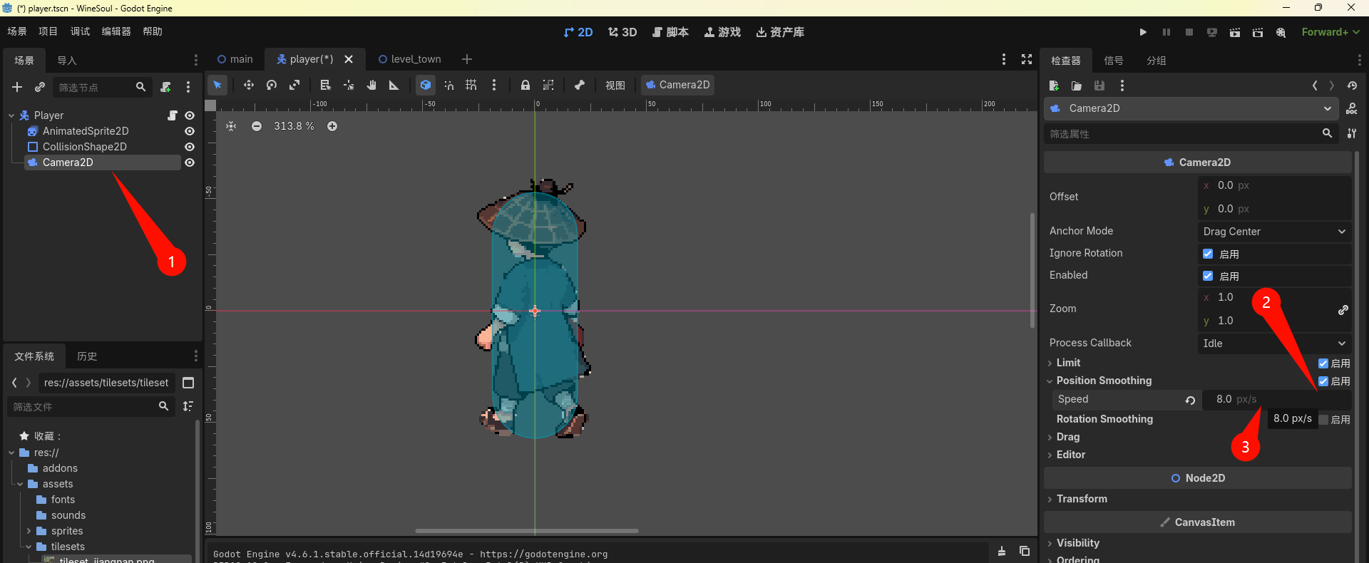Open the 场景 menu in the menu bar
This screenshot has height=563, width=1369.
[x=17, y=31]
